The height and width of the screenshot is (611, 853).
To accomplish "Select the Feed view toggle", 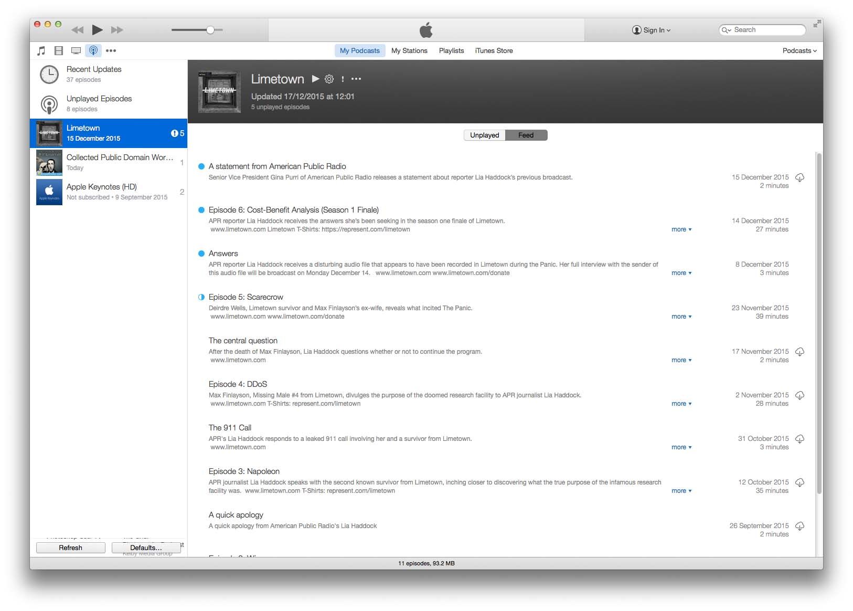I will click(526, 135).
